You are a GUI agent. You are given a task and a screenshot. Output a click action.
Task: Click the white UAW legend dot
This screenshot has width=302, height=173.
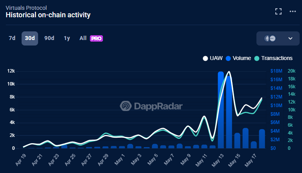205,58
